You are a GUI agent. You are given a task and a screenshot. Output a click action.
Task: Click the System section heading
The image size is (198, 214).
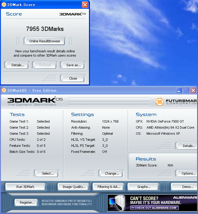pyautogui.click(x=146, y=114)
